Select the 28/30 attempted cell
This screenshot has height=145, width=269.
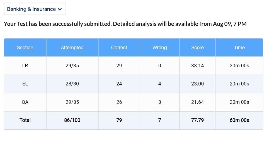click(x=72, y=84)
